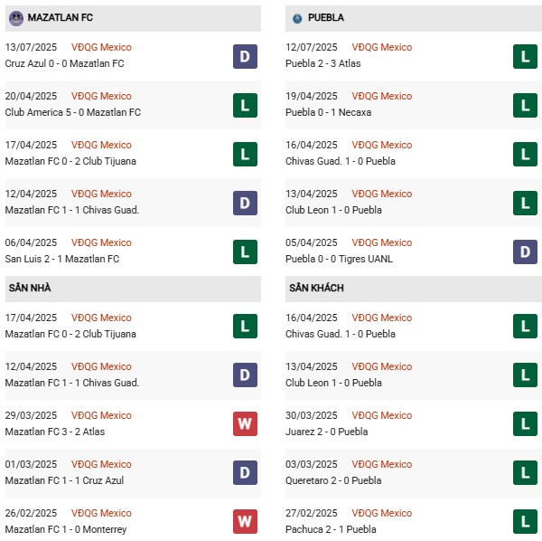This screenshot has height=541, width=542.
Task: Click the L badge for Puebla 2-3 Atlas
Action: [525, 56]
